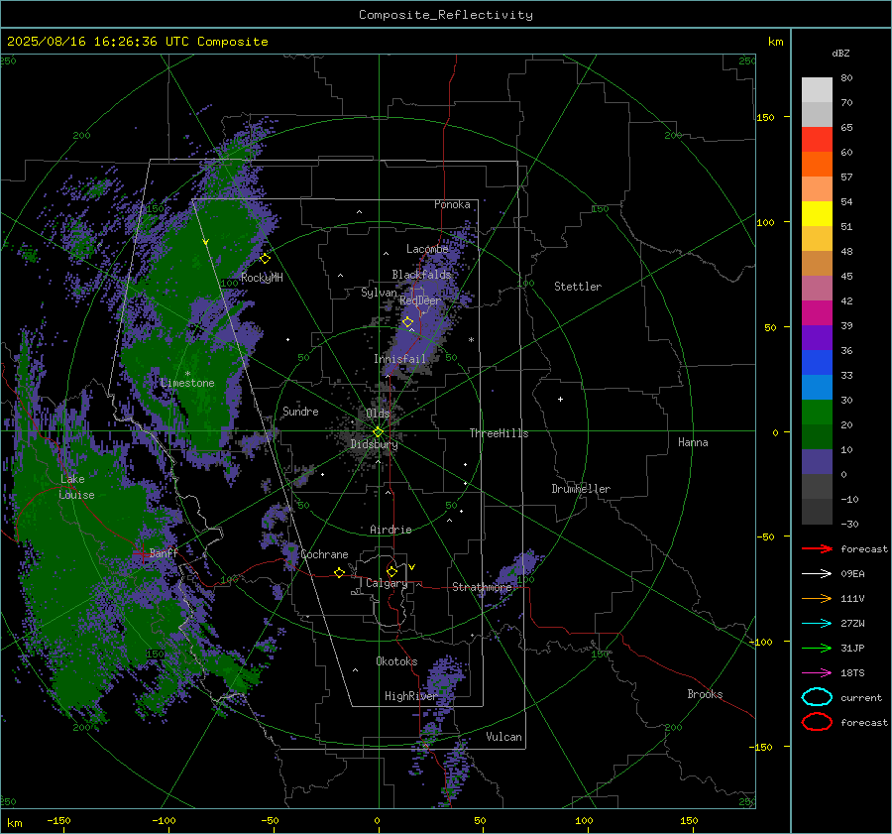Click the yellow diamond marker beside RockyMH

pos(265,259)
